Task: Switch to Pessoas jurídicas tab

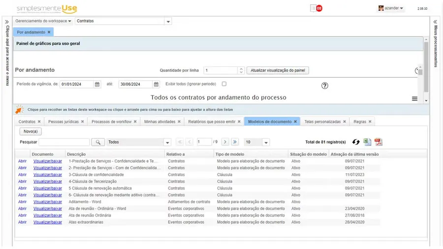Action: pos(63,122)
